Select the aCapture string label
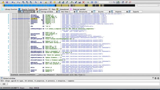 pos(33,70)
